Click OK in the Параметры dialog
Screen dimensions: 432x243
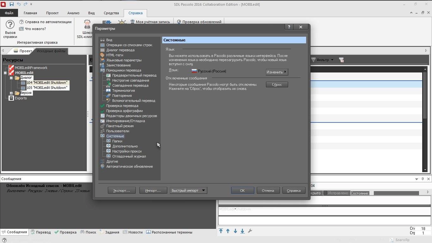point(243,190)
